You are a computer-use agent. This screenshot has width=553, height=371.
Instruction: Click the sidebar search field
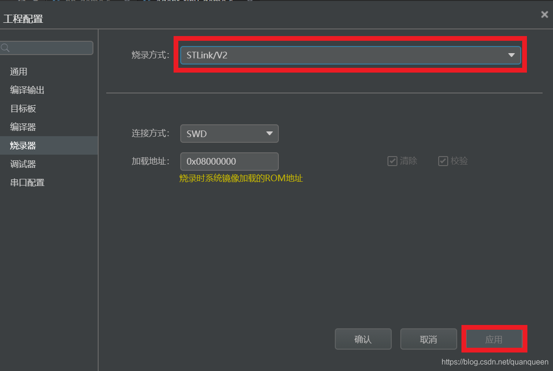pos(47,47)
